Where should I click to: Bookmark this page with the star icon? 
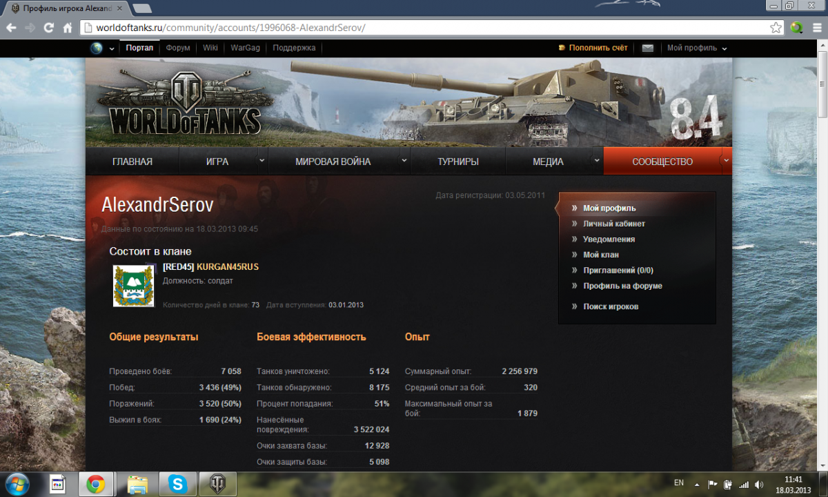776,28
